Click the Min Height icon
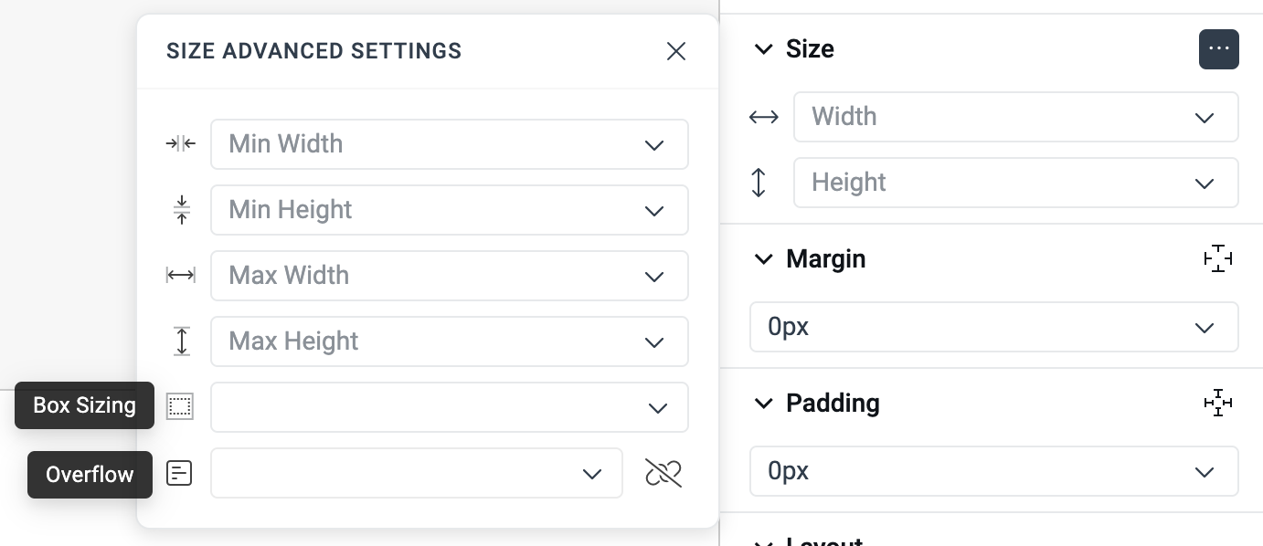Screen dimensions: 1263x546 tap(181, 209)
